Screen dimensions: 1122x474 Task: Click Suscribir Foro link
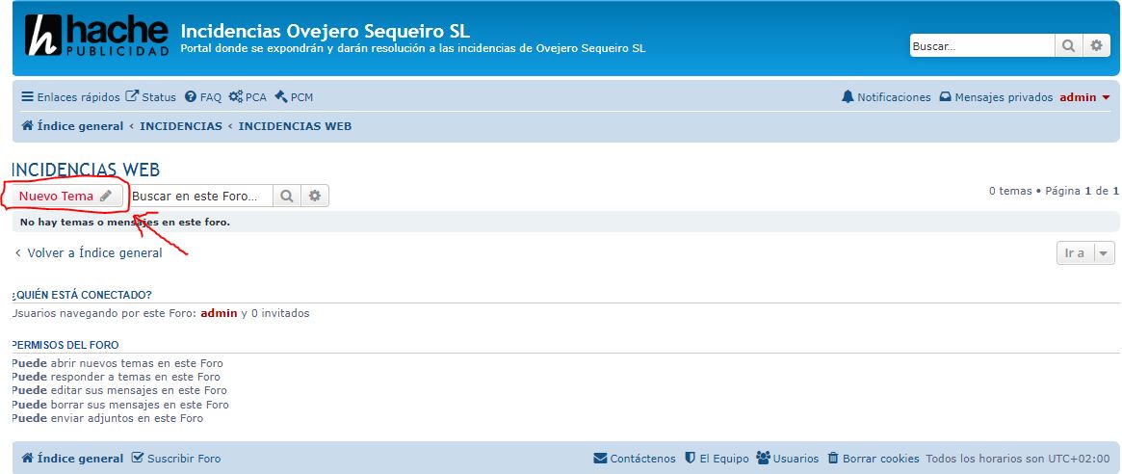[x=177, y=459]
